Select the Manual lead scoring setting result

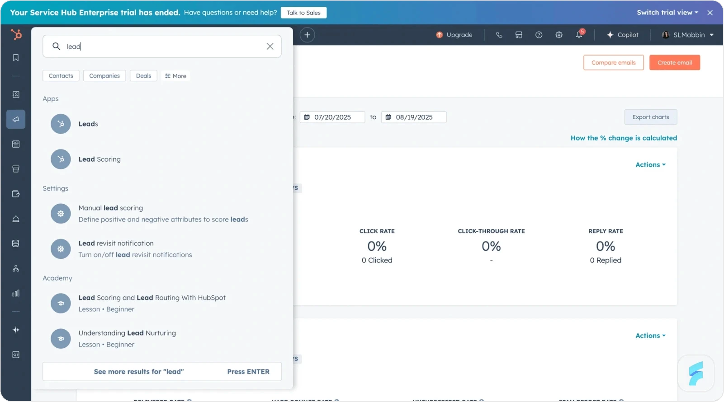(x=162, y=214)
